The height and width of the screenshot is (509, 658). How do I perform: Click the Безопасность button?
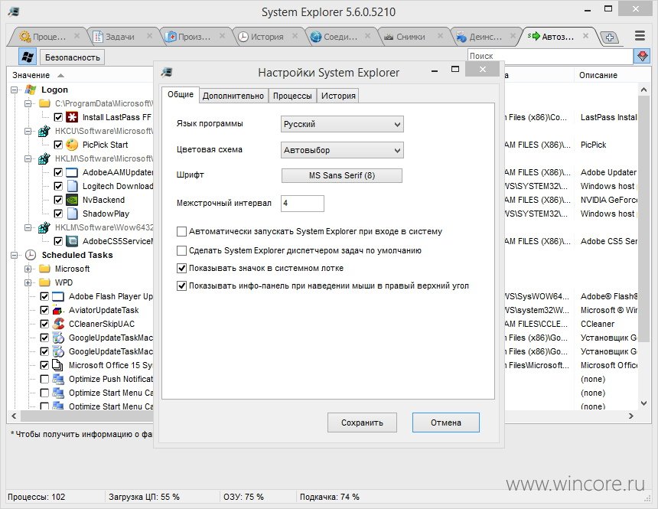pos(72,57)
